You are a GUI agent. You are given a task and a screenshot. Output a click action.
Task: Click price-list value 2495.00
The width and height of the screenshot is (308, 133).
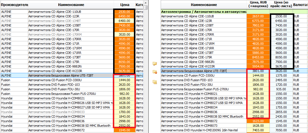[281, 80]
